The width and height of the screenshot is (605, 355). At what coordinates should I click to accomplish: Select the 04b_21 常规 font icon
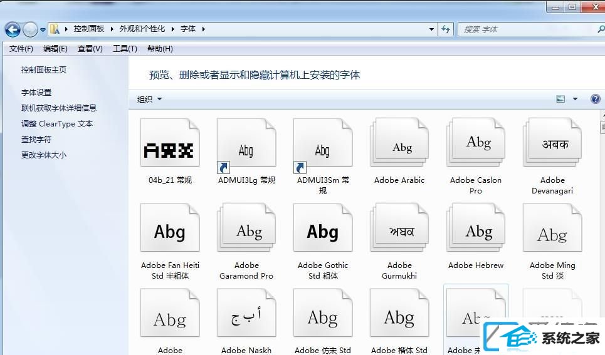pos(170,143)
